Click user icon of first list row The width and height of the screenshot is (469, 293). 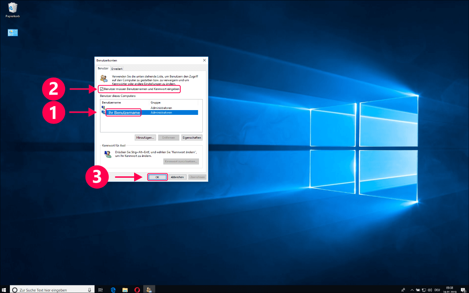pyautogui.click(x=103, y=108)
